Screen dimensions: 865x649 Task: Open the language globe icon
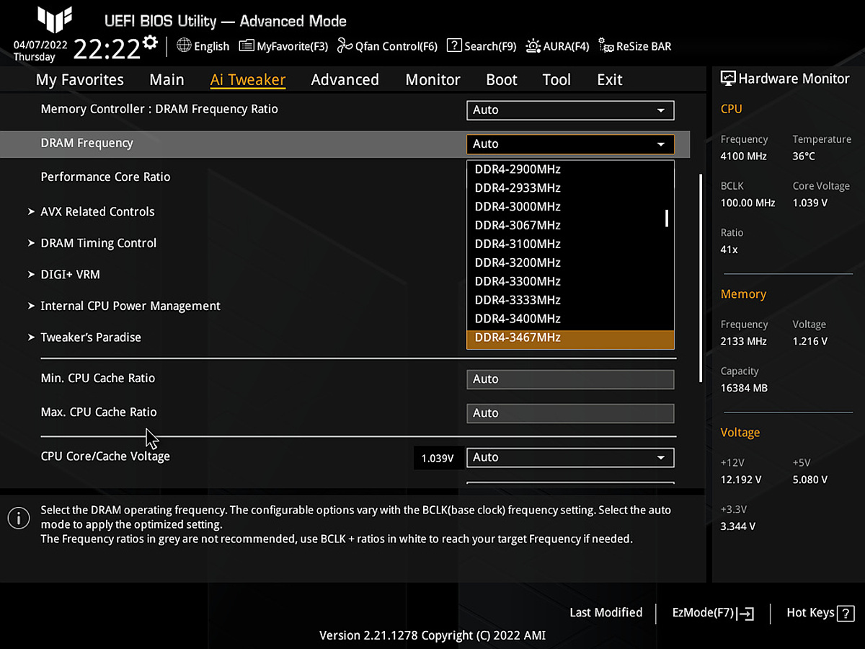184,45
